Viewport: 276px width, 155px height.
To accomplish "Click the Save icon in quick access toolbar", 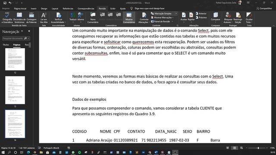I will [x=5, y=3].
